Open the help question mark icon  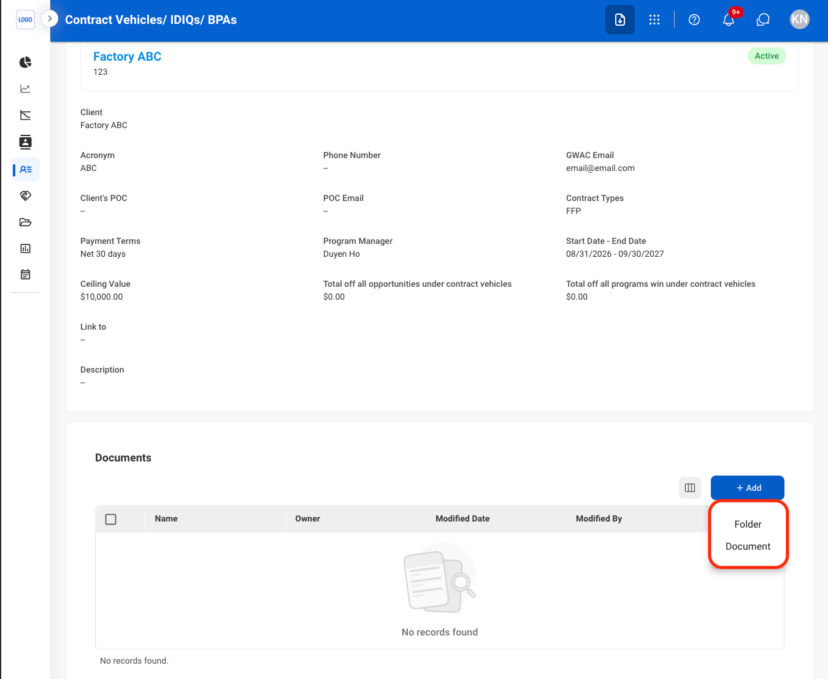coord(694,20)
